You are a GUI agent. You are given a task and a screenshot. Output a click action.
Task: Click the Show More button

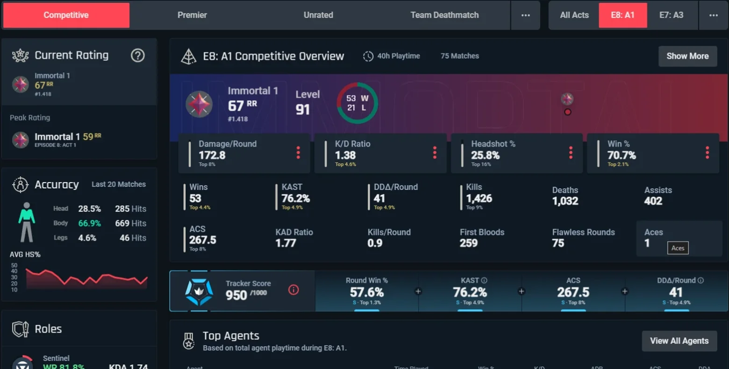687,56
